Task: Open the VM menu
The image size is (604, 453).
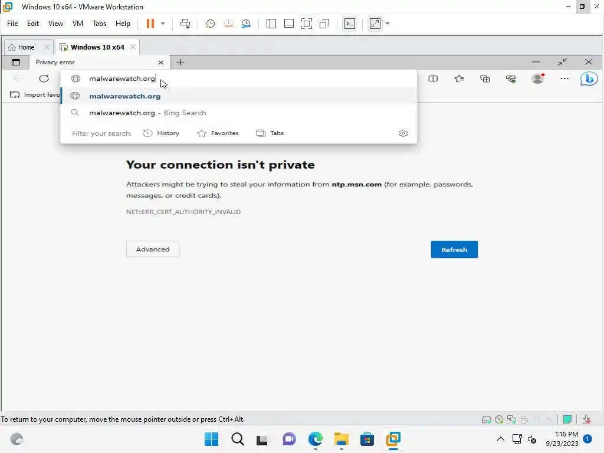Action: pyautogui.click(x=77, y=24)
